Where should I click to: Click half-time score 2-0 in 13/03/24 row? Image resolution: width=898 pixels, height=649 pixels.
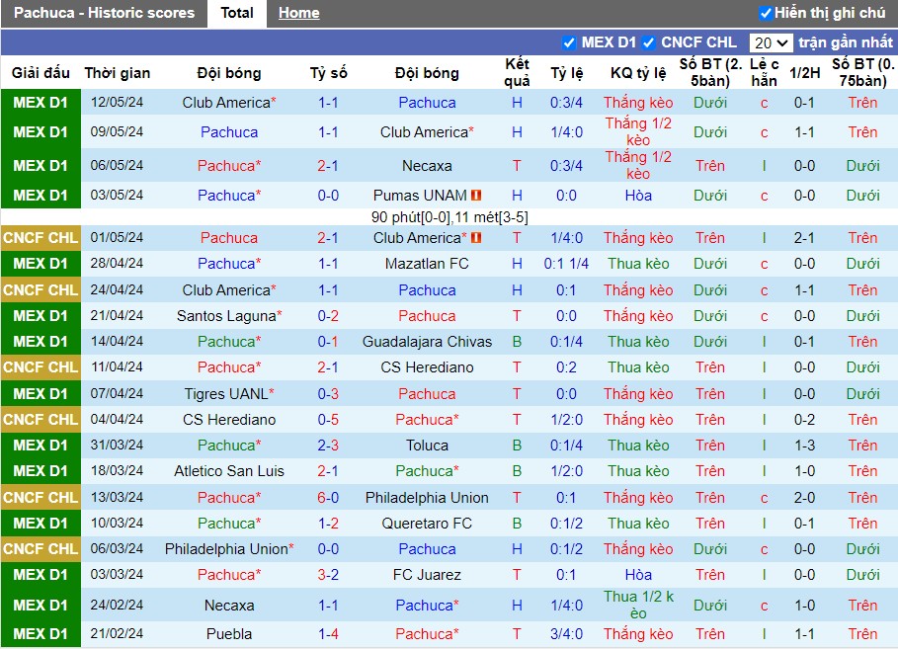(x=805, y=497)
